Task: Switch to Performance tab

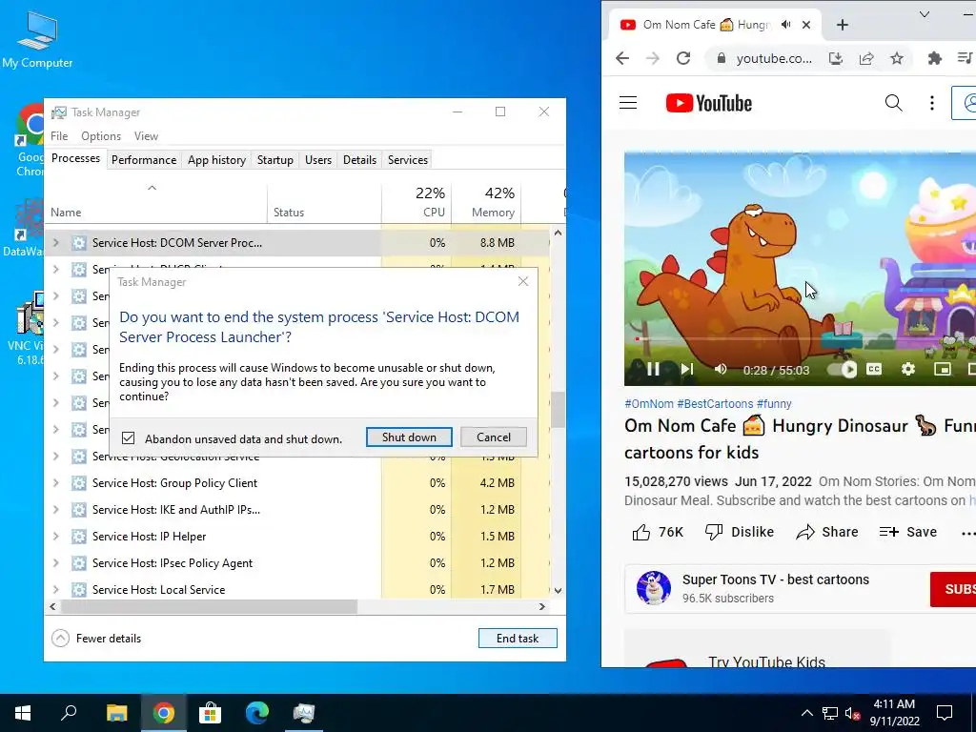Action: click(x=144, y=160)
